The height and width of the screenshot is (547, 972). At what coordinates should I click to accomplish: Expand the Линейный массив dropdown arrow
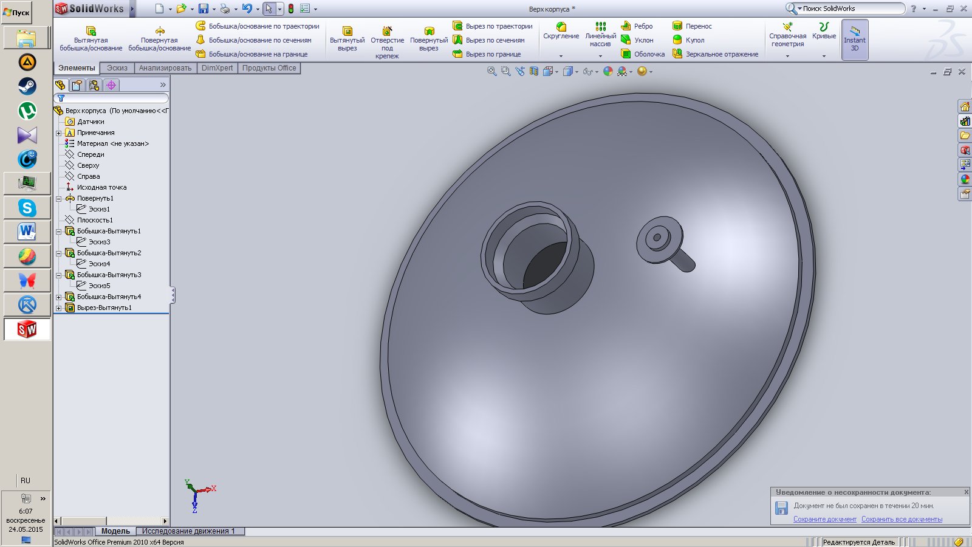[600, 56]
